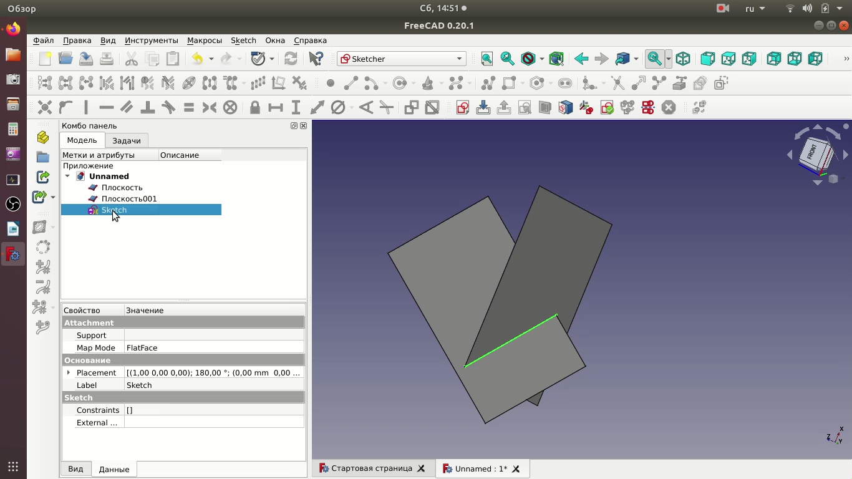The height and width of the screenshot is (479, 852).
Task: Open the Sketcher workbench combo box
Action: coord(402,59)
